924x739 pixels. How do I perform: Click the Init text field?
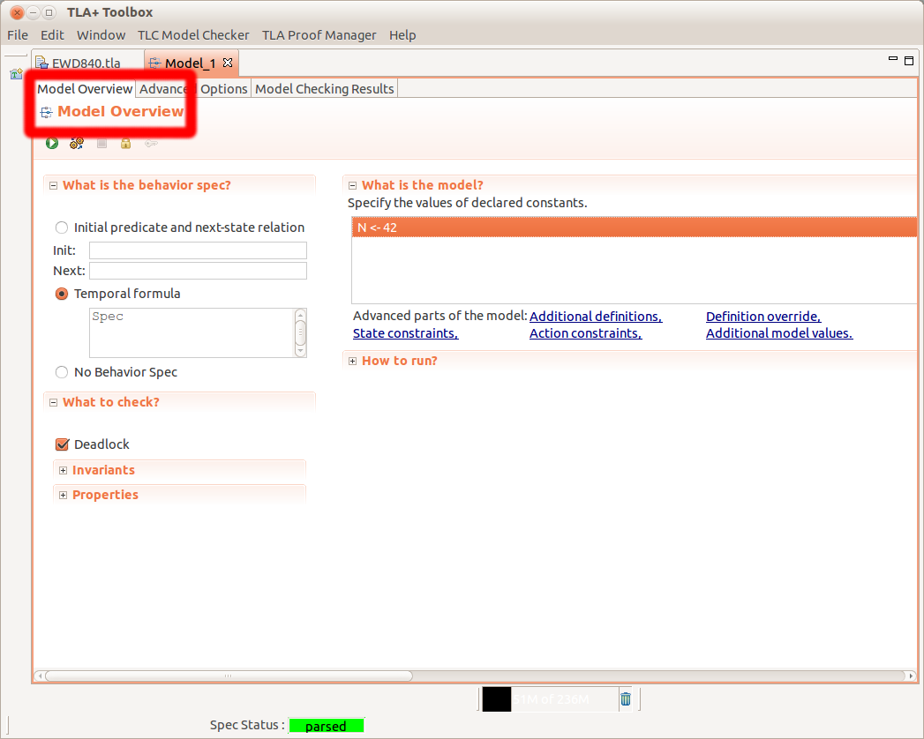point(198,250)
